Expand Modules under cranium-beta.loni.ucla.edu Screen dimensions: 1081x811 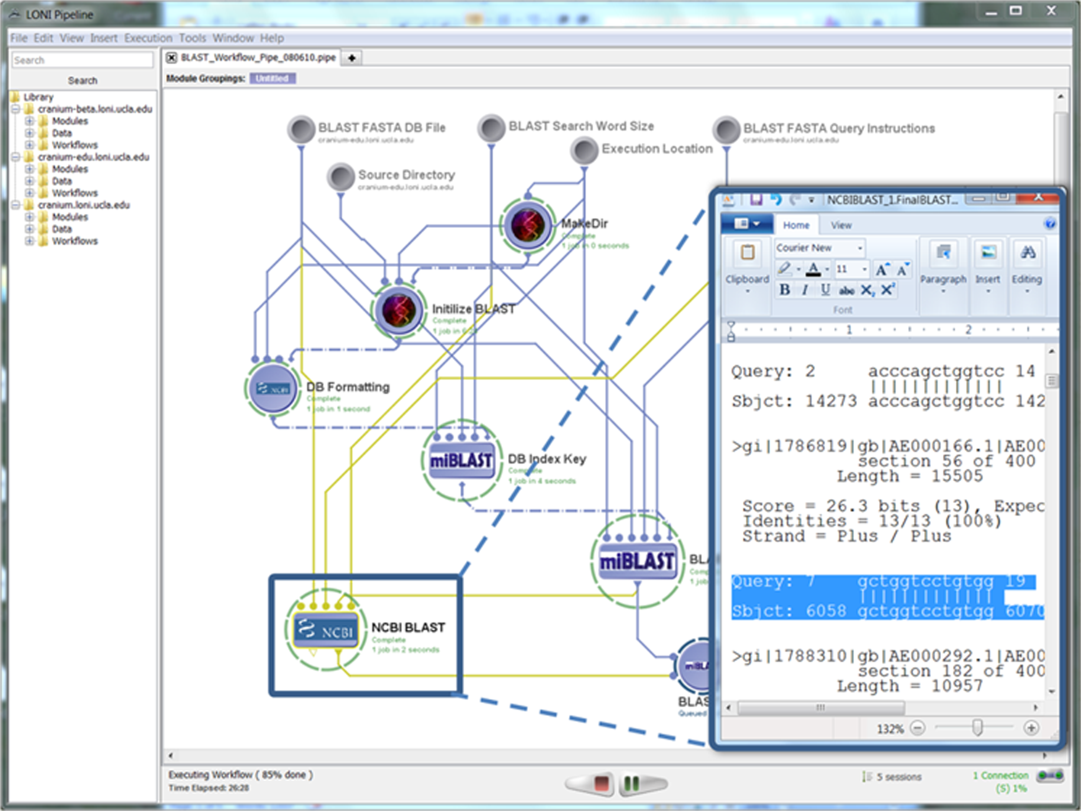click(29, 121)
